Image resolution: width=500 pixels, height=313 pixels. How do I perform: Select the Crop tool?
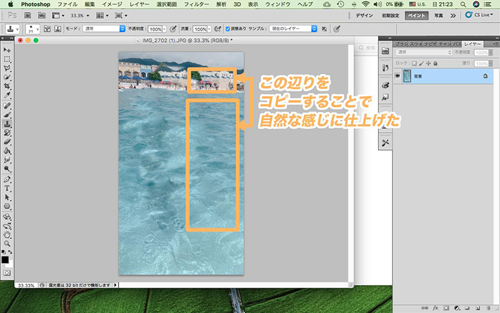point(7,86)
